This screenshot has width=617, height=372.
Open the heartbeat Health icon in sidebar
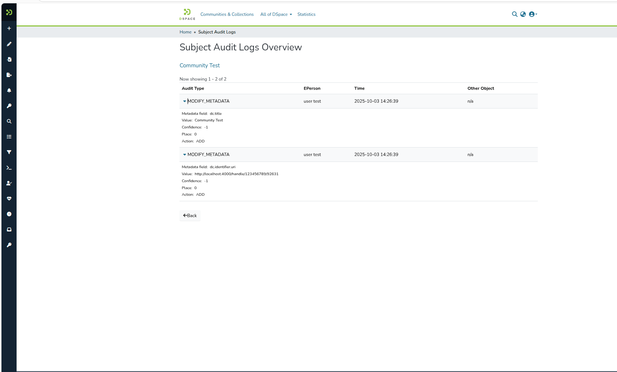[9, 199]
